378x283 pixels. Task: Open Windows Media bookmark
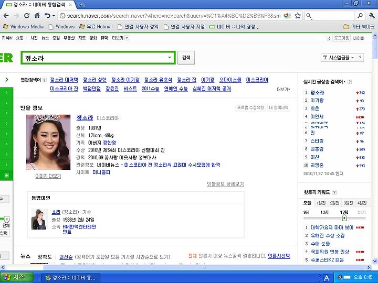point(23,27)
